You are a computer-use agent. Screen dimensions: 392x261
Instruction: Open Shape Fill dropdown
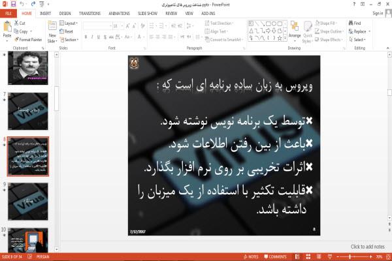click(326, 23)
